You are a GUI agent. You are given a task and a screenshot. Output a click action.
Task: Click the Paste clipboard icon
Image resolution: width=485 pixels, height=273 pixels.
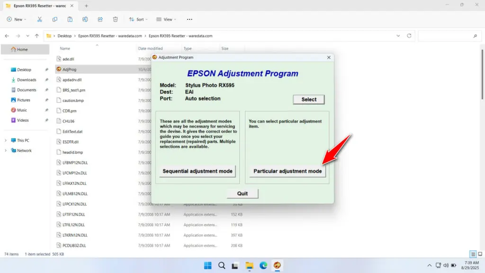point(70,19)
